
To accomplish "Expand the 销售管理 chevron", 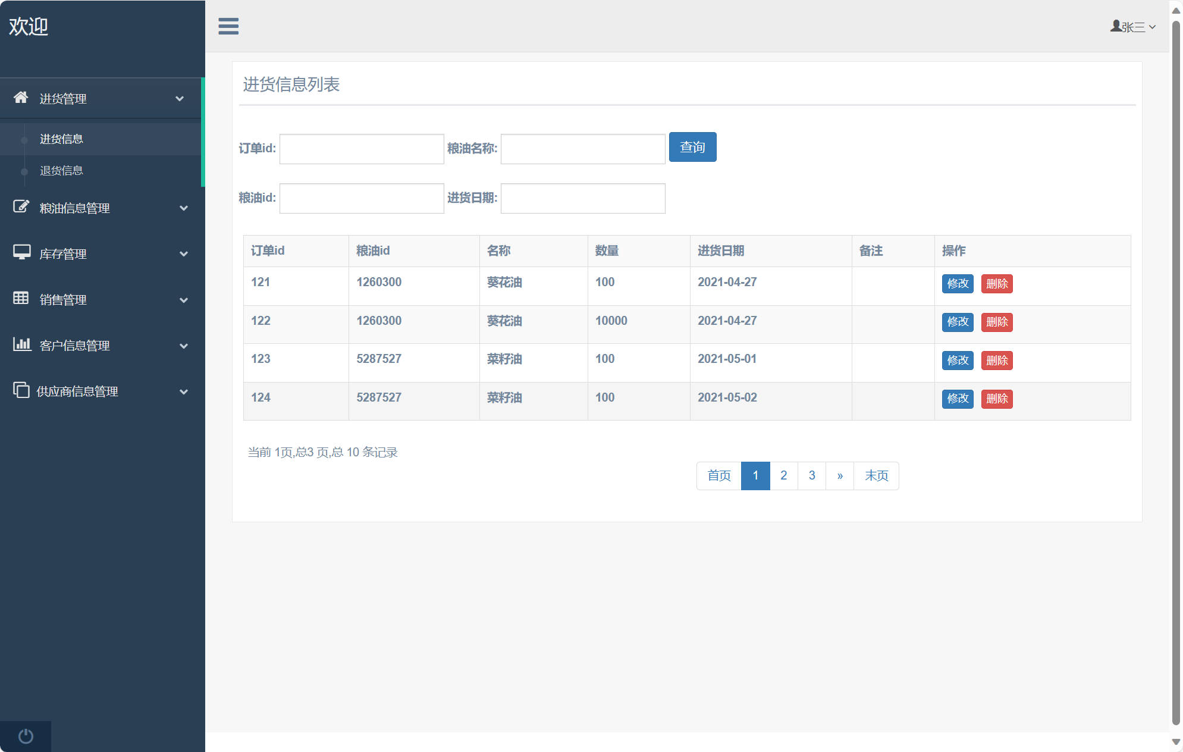I will point(184,300).
